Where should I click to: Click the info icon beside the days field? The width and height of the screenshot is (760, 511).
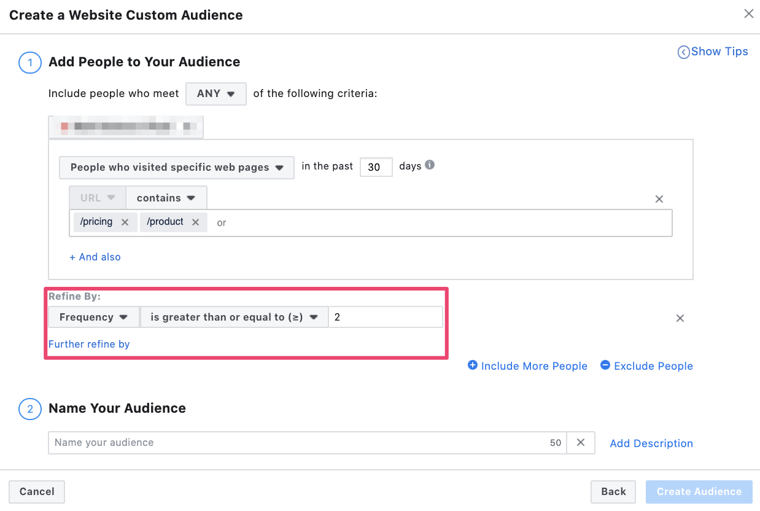coord(429,165)
